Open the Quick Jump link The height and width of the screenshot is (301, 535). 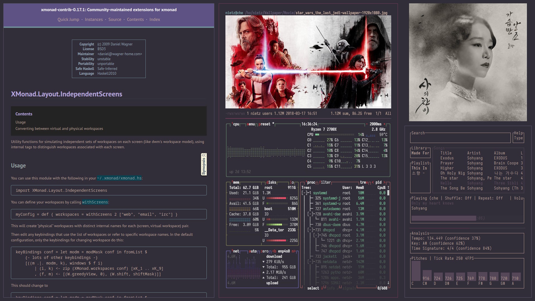[68, 20]
